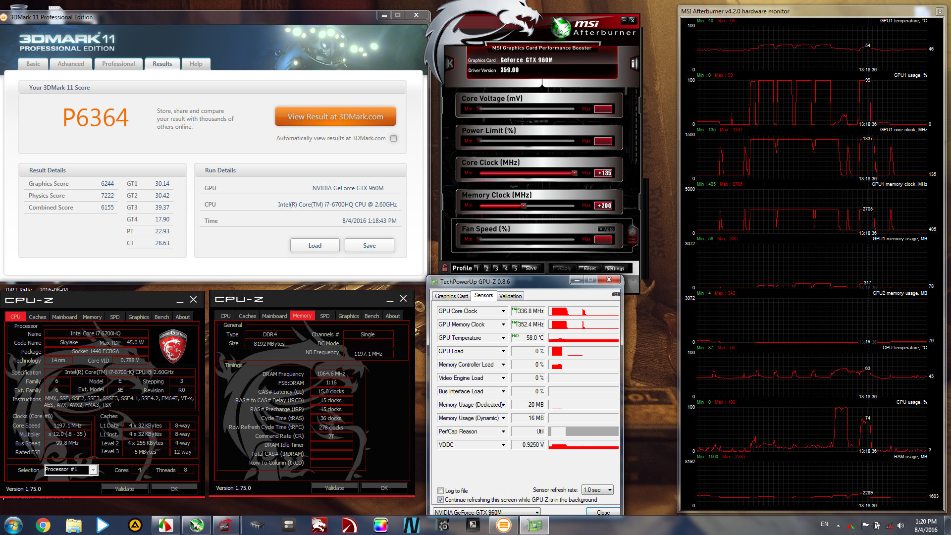Detach the hardware monitor window icon

tap(939, 11)
